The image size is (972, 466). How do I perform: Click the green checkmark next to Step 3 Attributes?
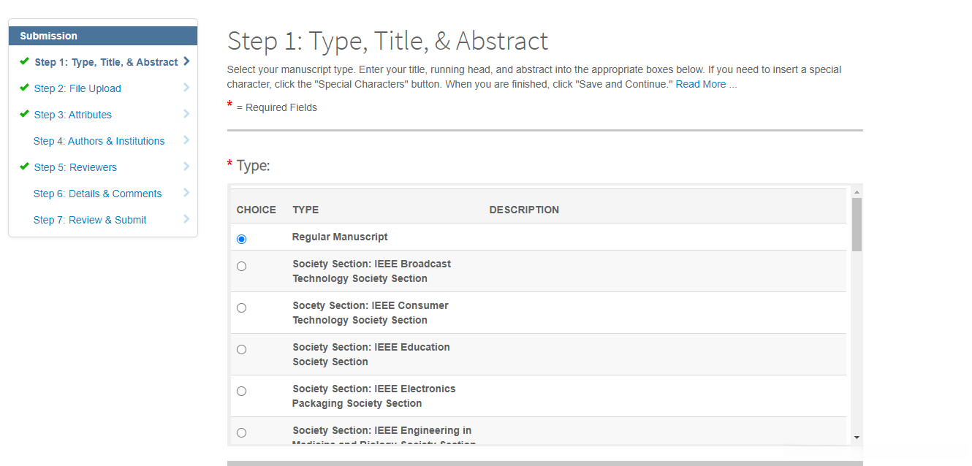click(x=25, y=114)
